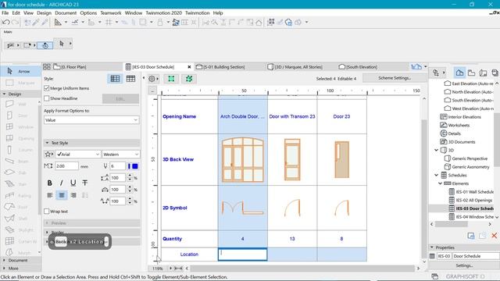The height and width of the screenshot is (281, 500).
Task: Click the Undo icon in toolbar
Action: [x=5, y=23]
